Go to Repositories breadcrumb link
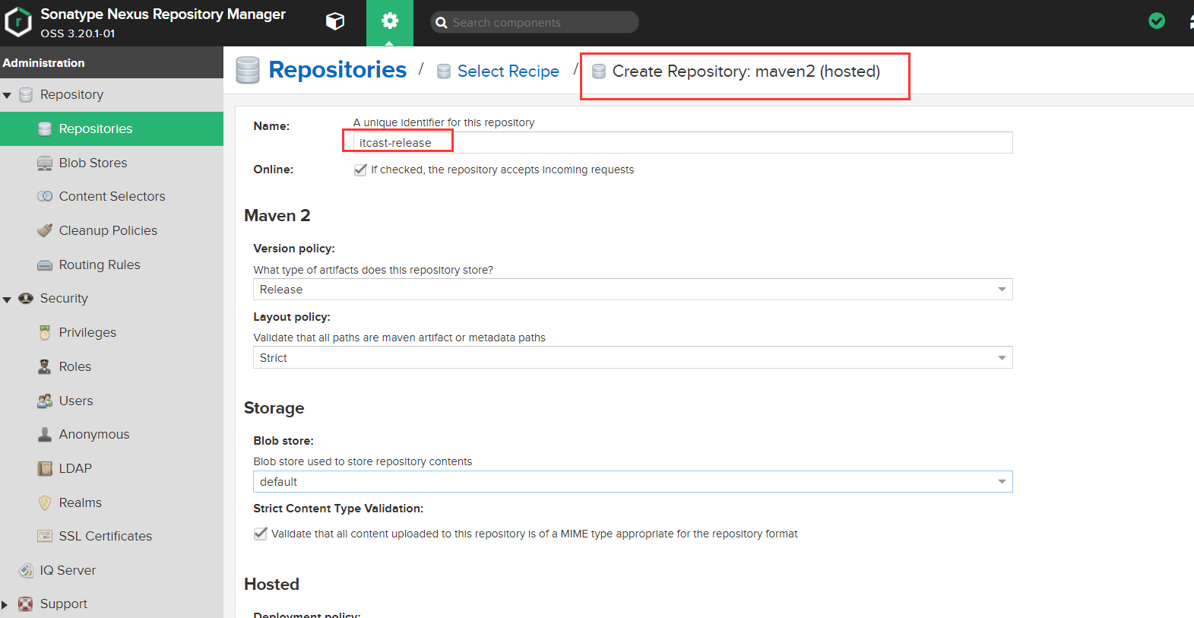1194x618 pixels. (x=337, y=69)
